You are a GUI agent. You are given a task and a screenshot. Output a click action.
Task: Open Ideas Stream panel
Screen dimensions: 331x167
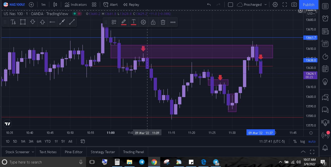(325, 123)
